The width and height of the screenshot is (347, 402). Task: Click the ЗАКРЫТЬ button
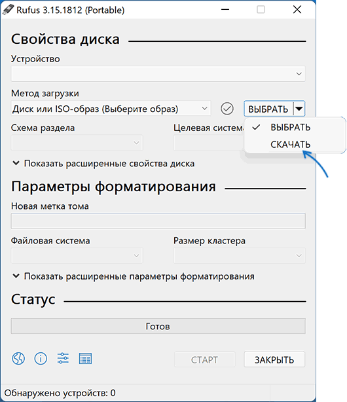coord(274,359)
